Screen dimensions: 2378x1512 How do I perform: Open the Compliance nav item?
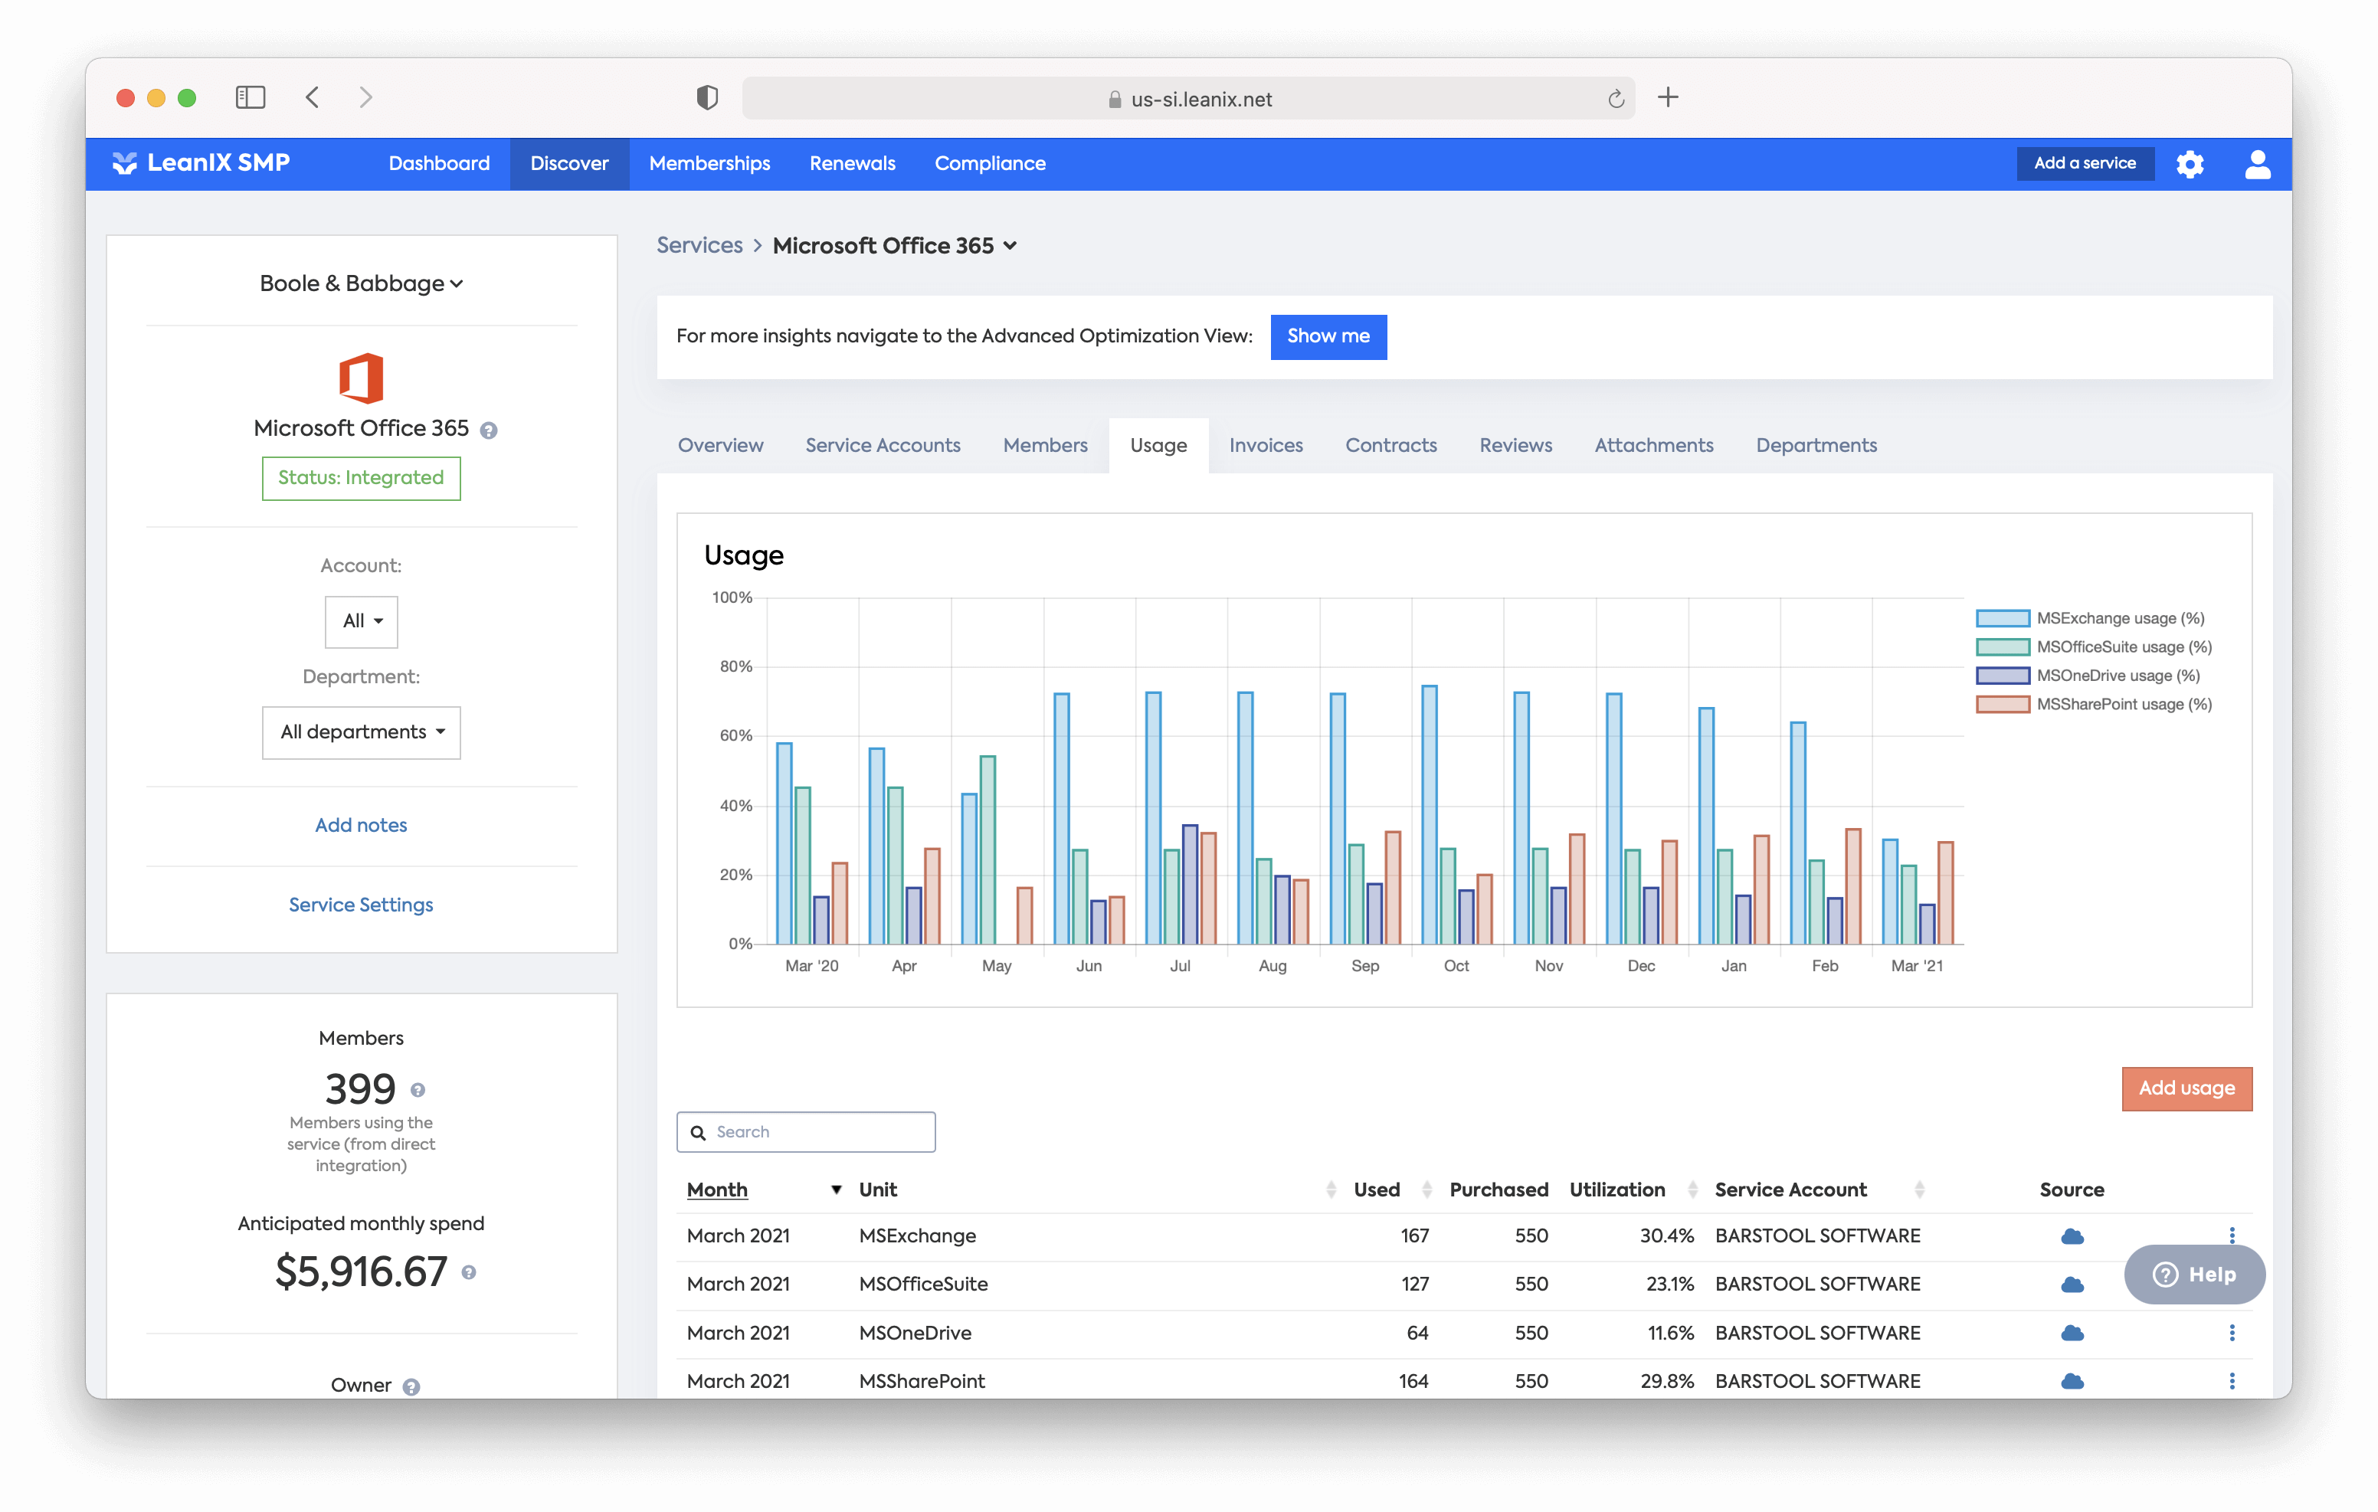click(991, 163)
